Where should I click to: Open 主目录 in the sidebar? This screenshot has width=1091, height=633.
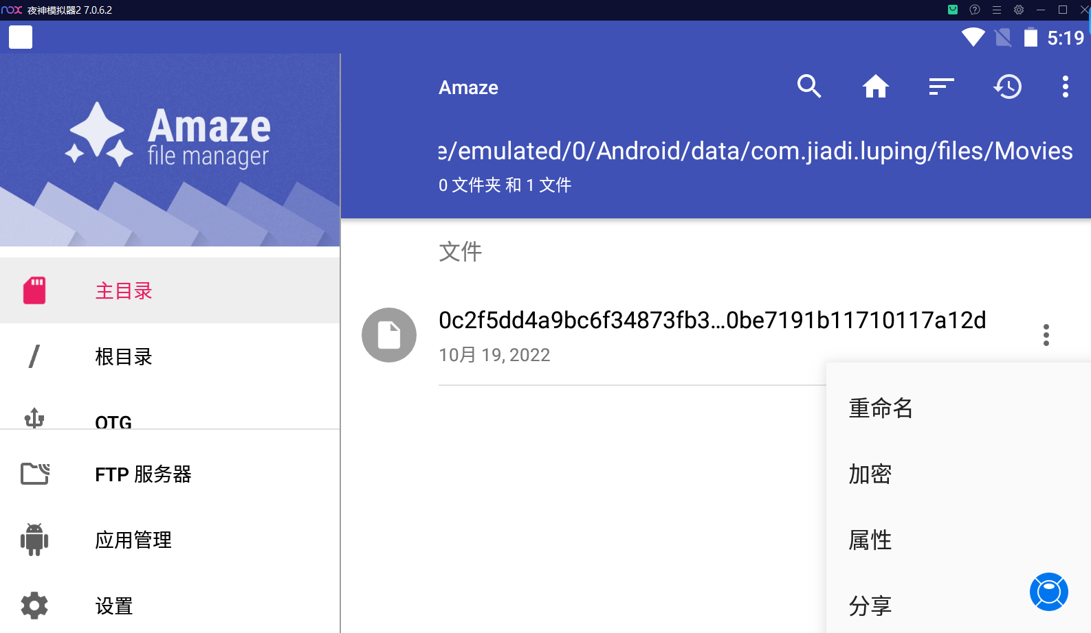click(124, 291)
